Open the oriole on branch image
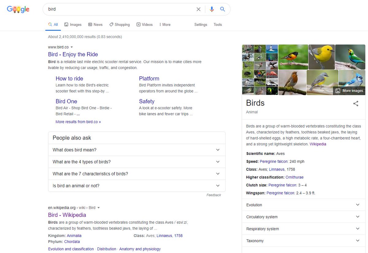The image size is (368, 253). pos(293,57)
